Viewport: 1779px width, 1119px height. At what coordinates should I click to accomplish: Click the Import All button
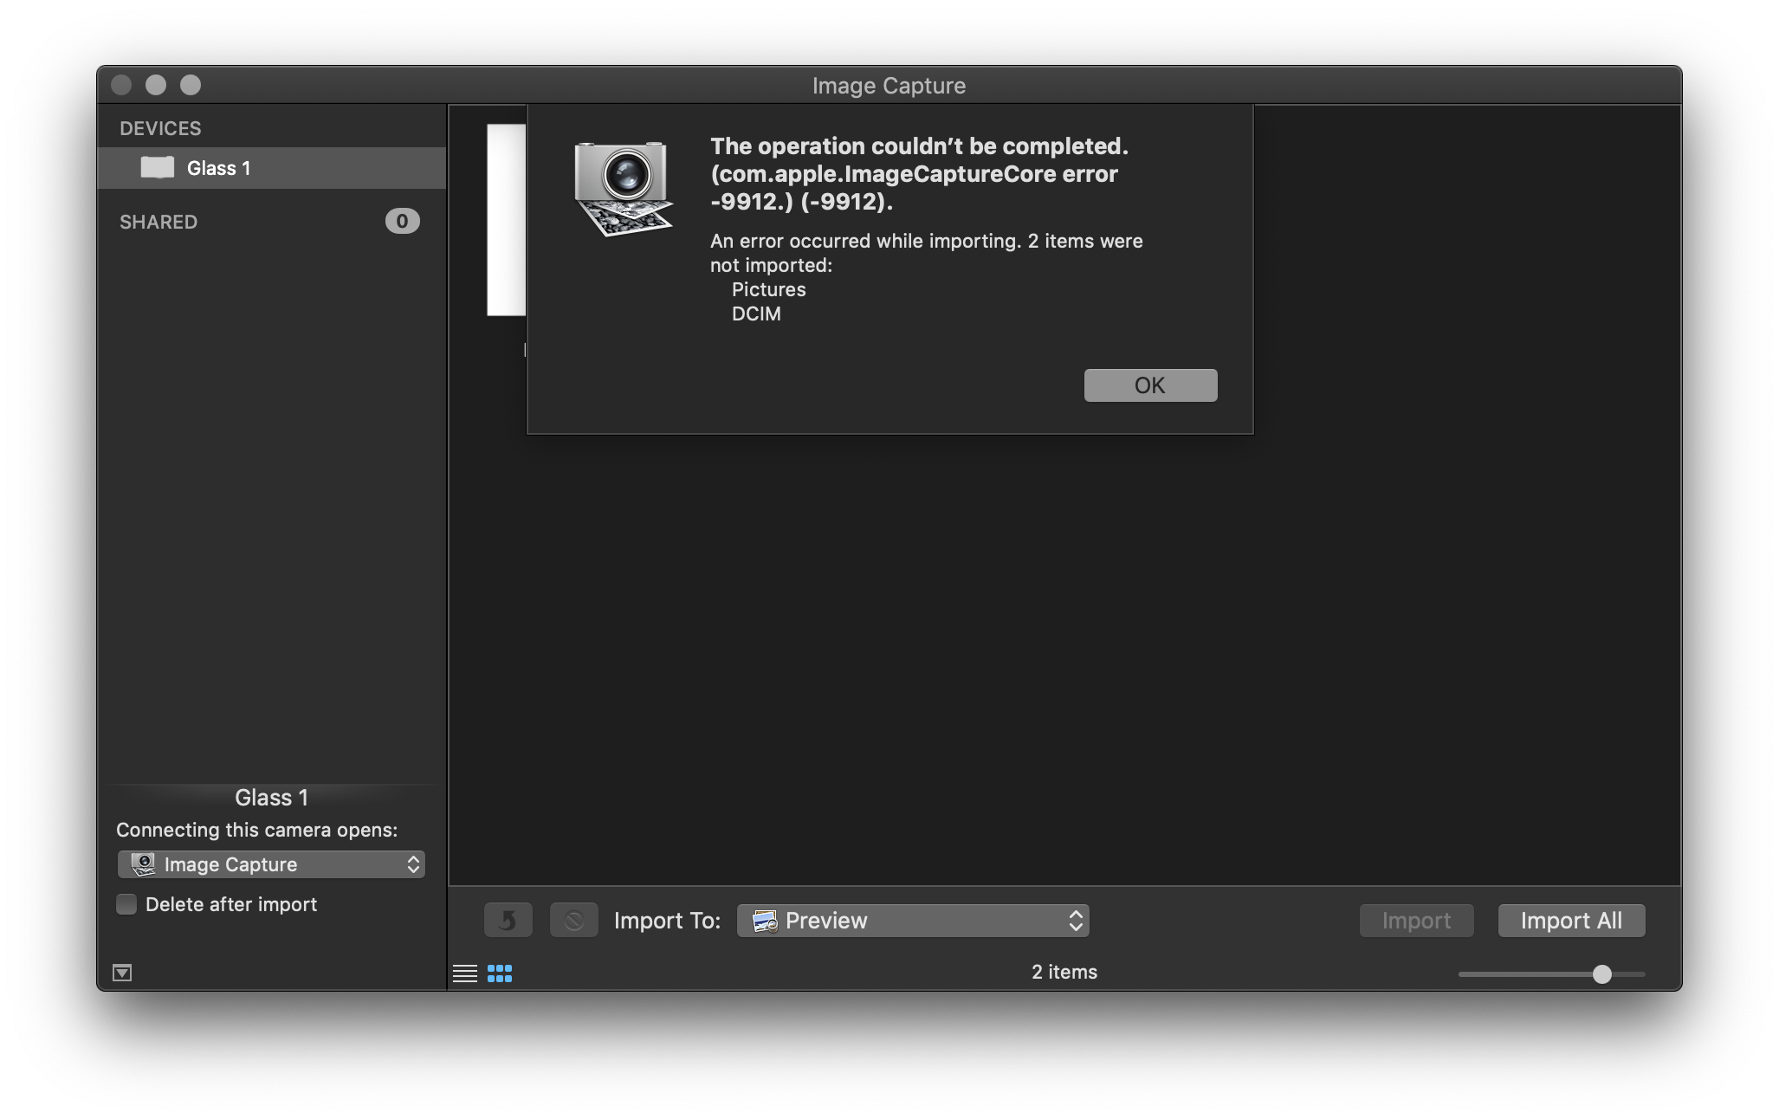pyautogui.click(x=1571, y=920)
